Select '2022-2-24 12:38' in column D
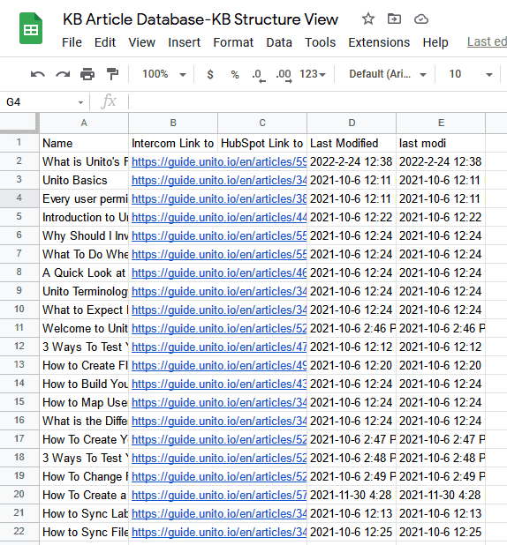This screenshot has width=507, height=545. 352,161
